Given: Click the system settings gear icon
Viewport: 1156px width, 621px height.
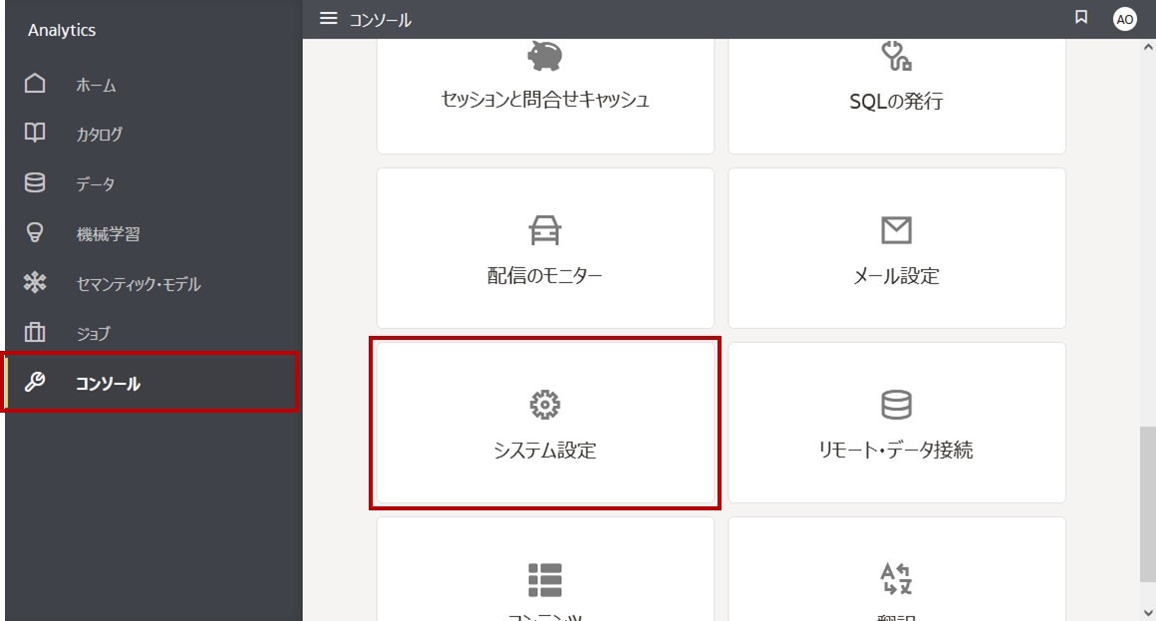Looking at the screenshot, I should (545, 404).
